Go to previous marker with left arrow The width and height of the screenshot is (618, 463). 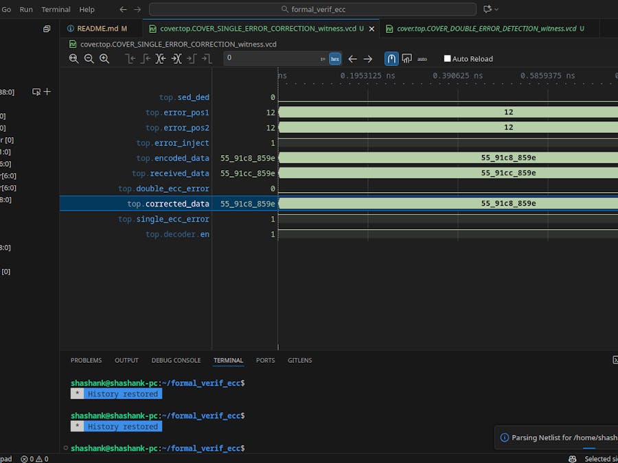(x=352, y=59)
